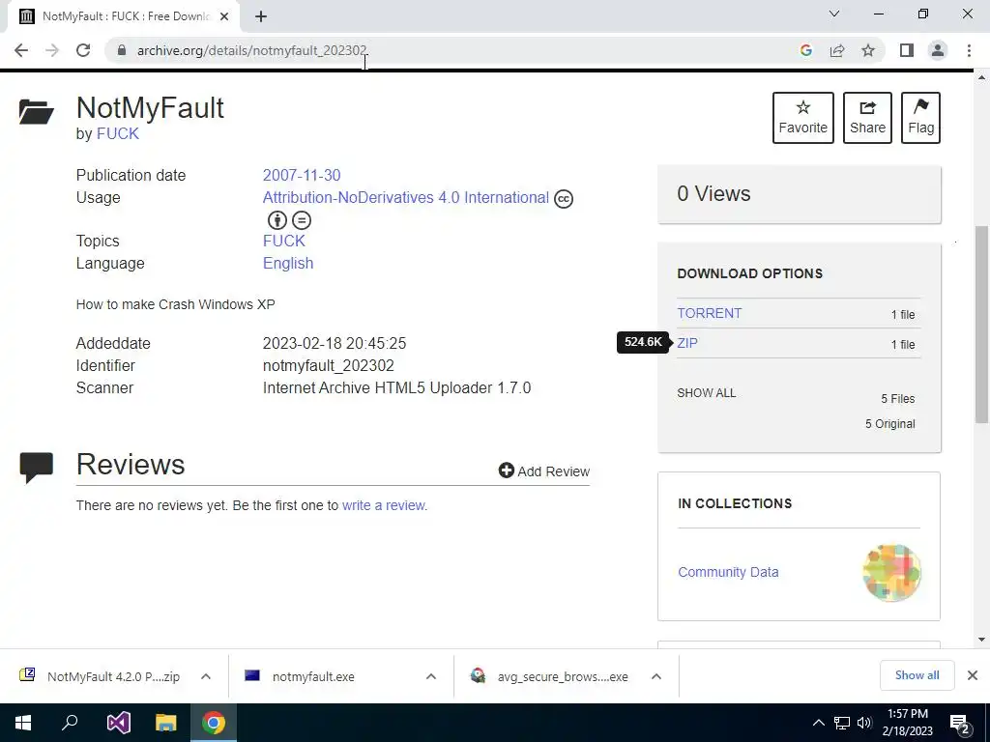Screen dimensions: 990x742
Task: Click Add Review plus icon link
Action: [543, 471]
